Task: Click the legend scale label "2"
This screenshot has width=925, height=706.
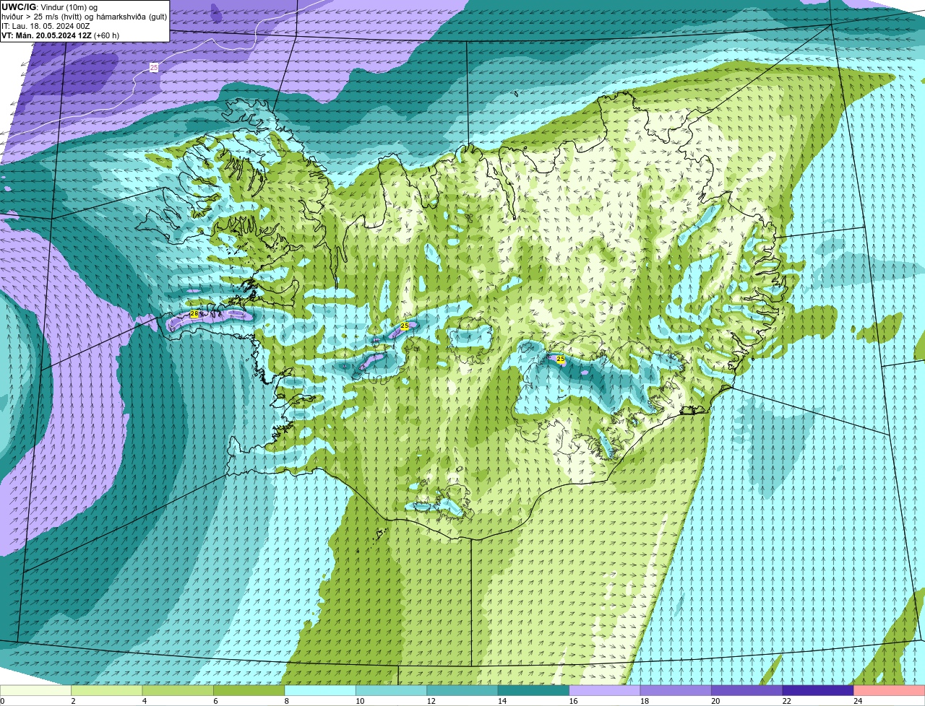Action: pyautogui.click(x=73, y=701)
